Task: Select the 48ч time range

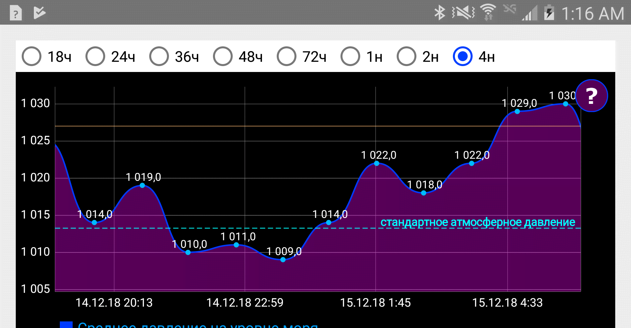Action: [x=238, y=57]
